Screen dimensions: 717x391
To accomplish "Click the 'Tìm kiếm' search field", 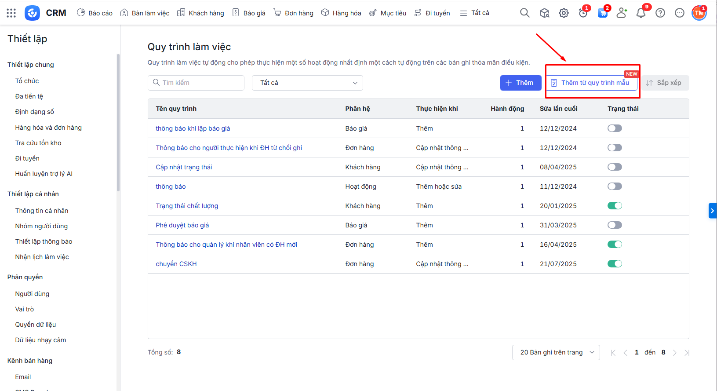I will [x=196, y=83].
